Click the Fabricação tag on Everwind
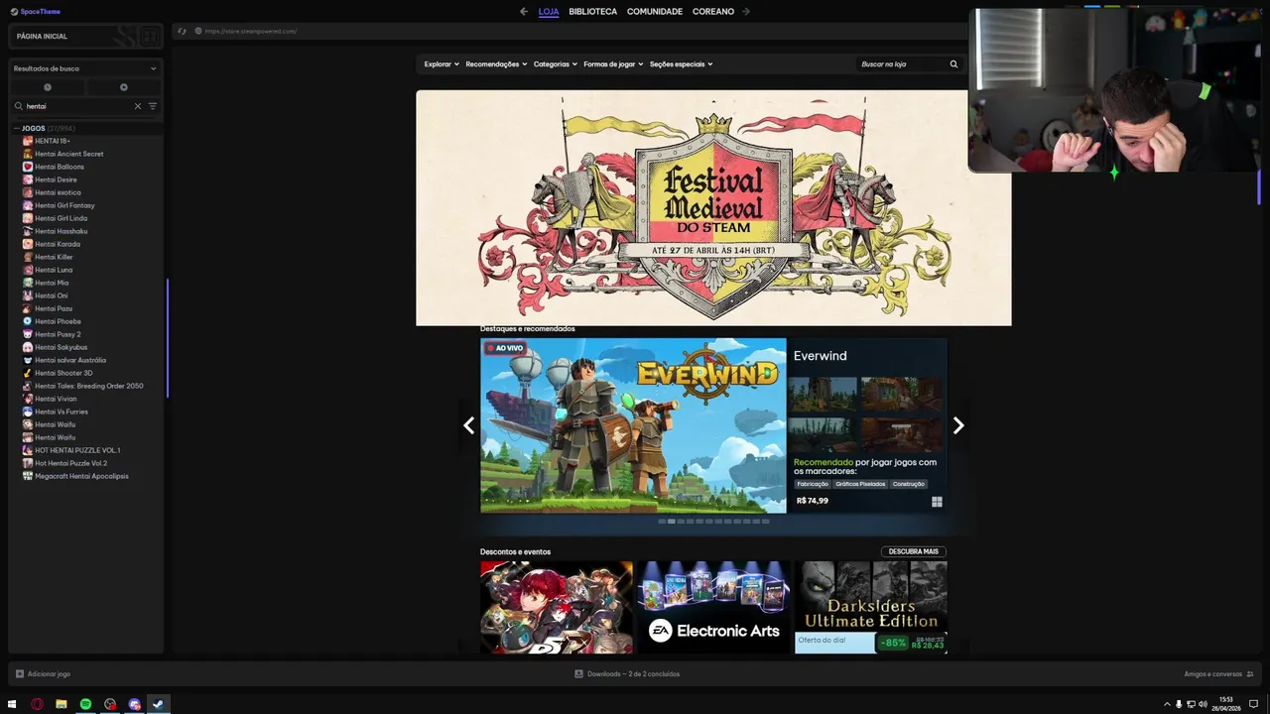 point(813,484)
